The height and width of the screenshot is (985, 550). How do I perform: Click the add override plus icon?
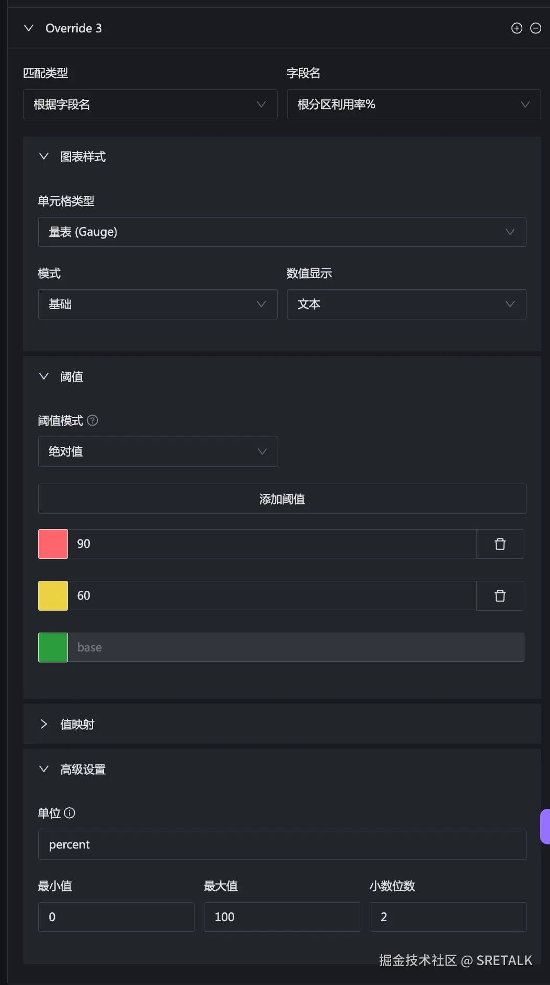(517, 28)
